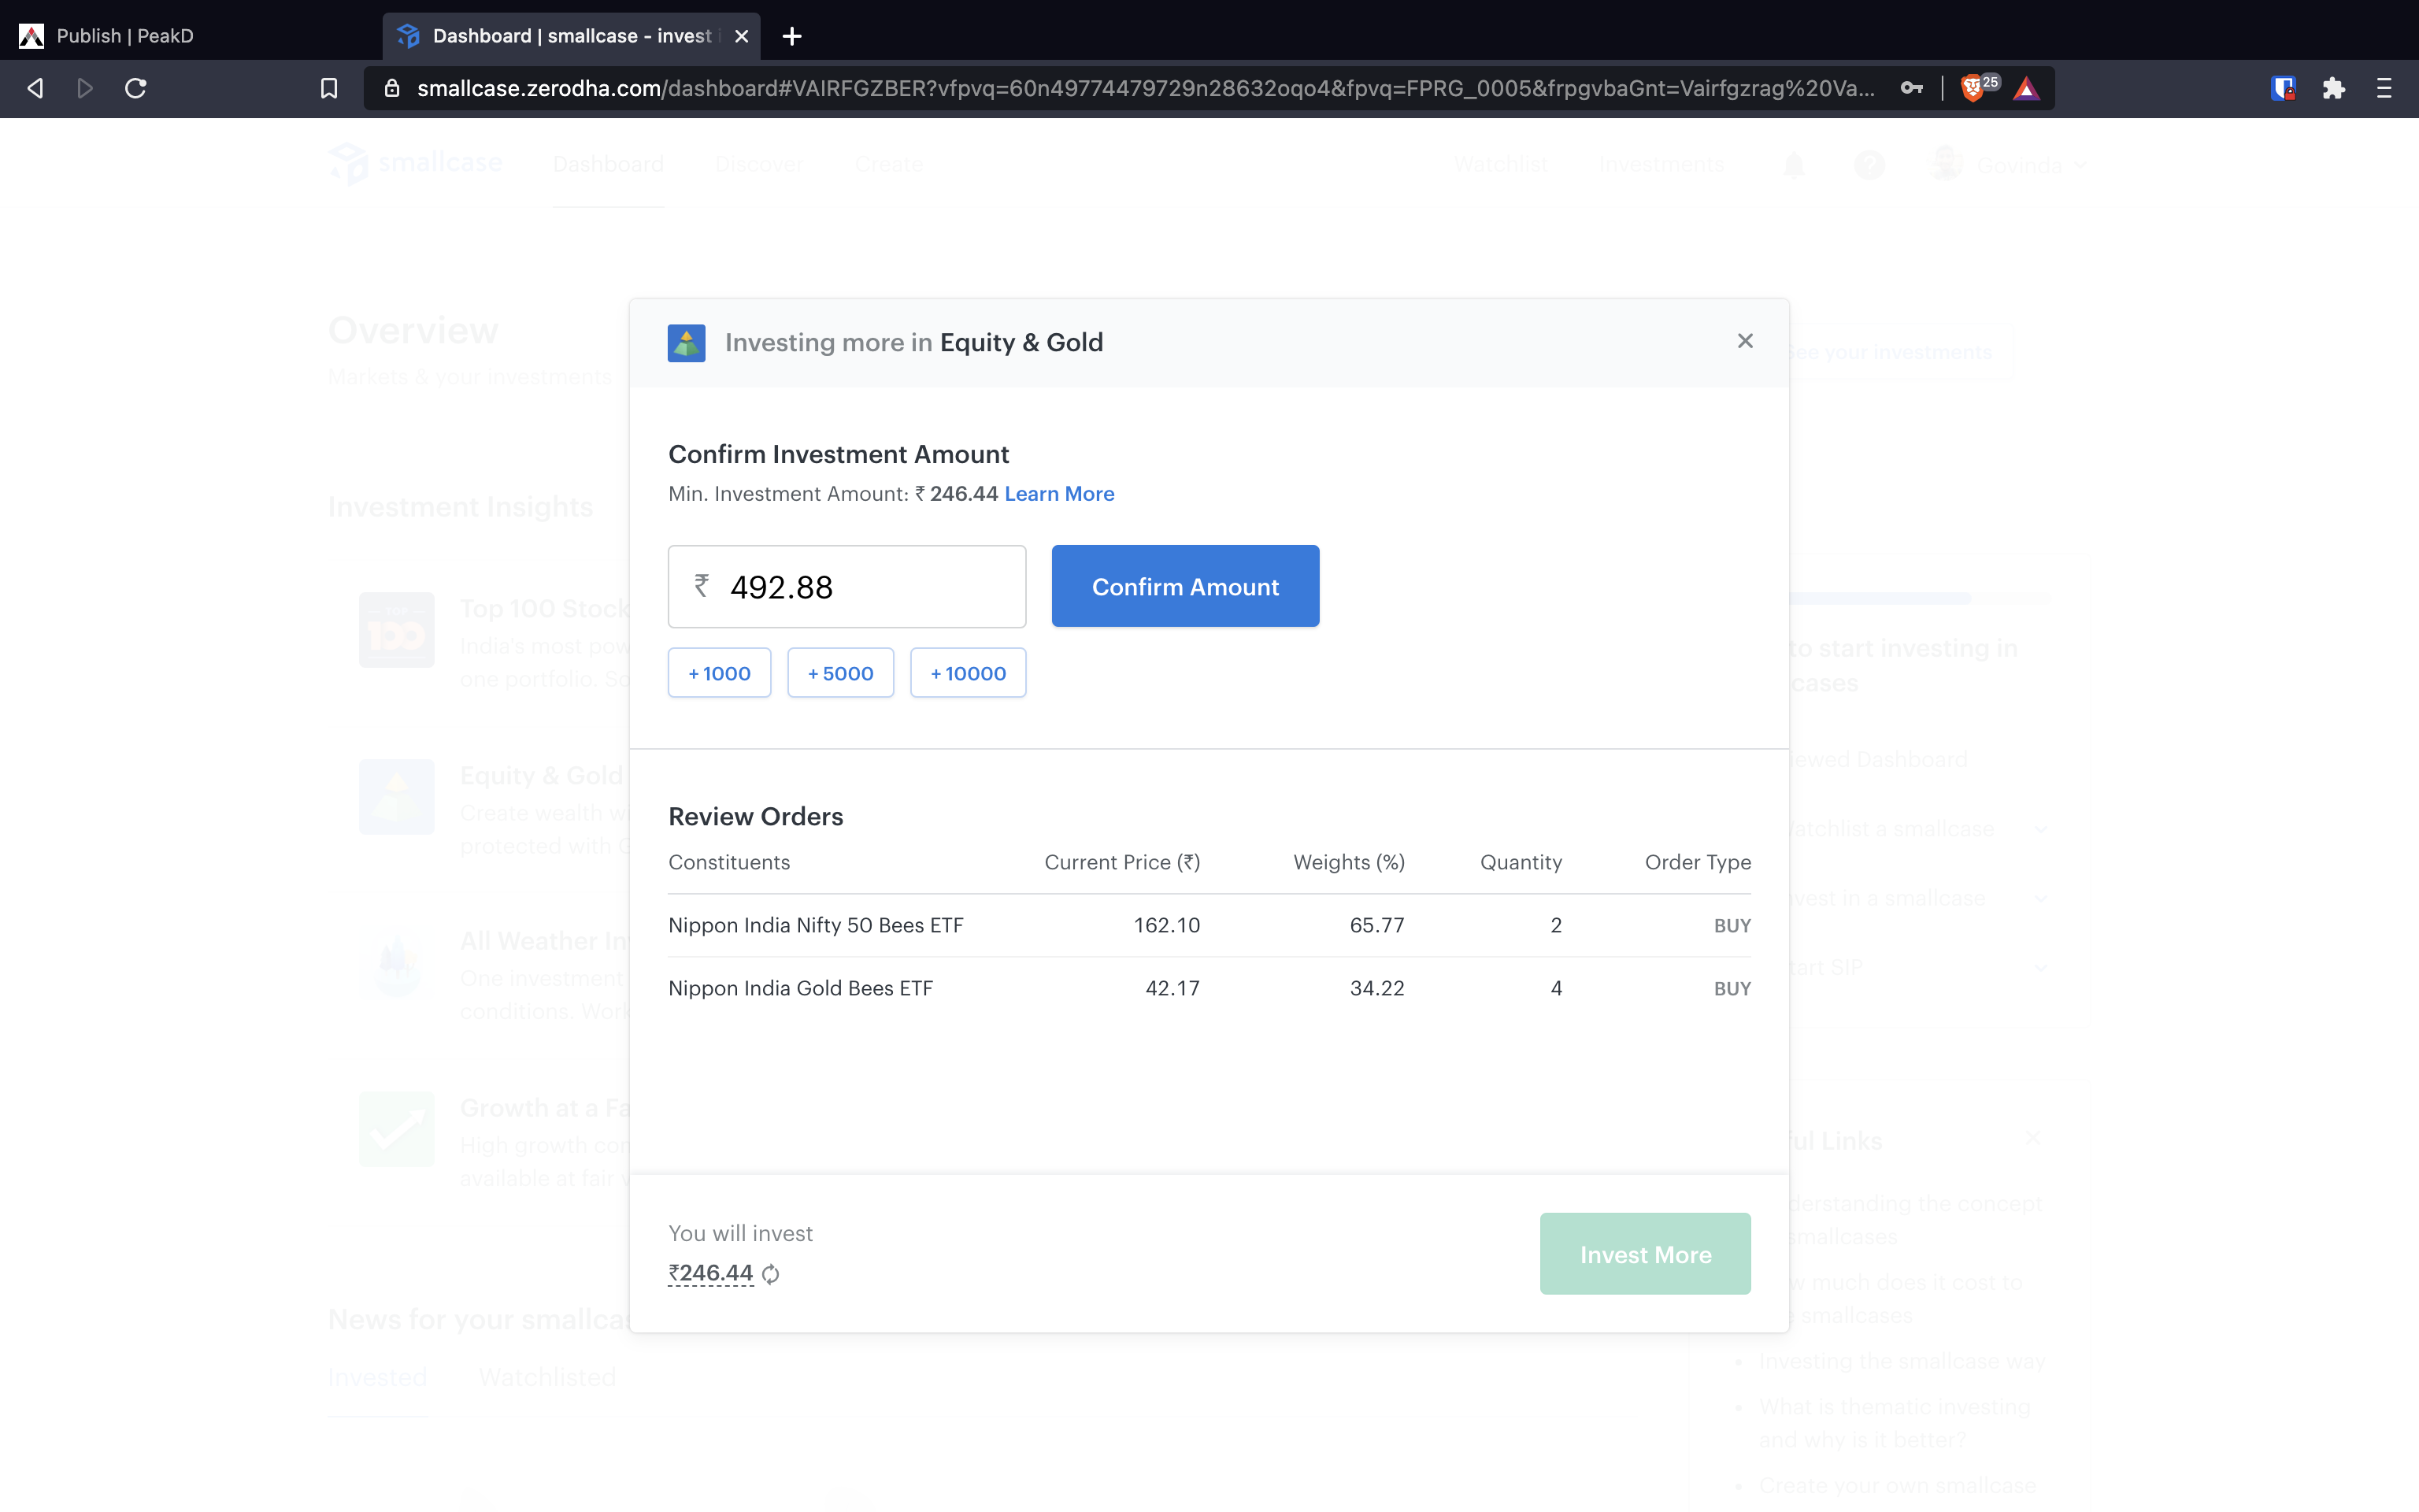Click the 42.17 current price cell

pyautogui.click(x=1172, y=988)
